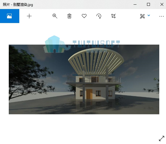The image size is (166, 144).
Task: Open the Crop tool
Action: tap(113, 16)
